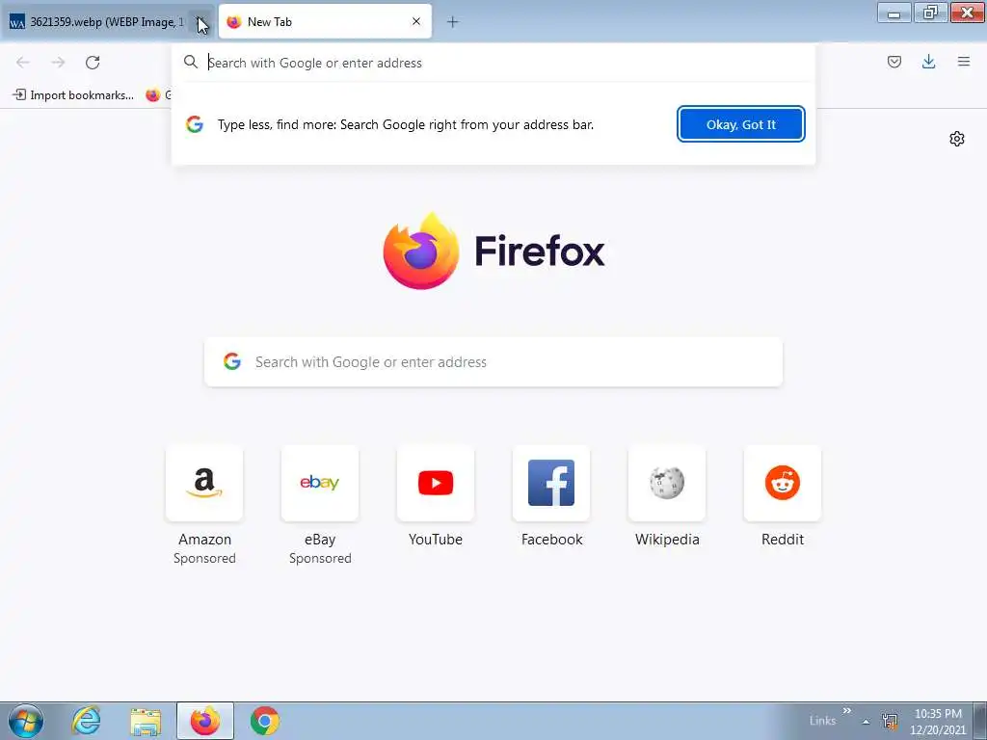The width and height of the screenshot is (987, 740).
Task: Open the Windows Start menu
Action: click(26, 721)
